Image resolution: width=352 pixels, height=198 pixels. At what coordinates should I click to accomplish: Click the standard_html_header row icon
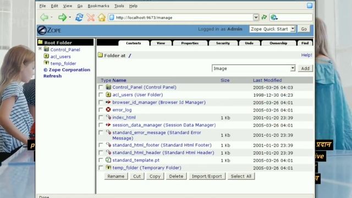108,152
